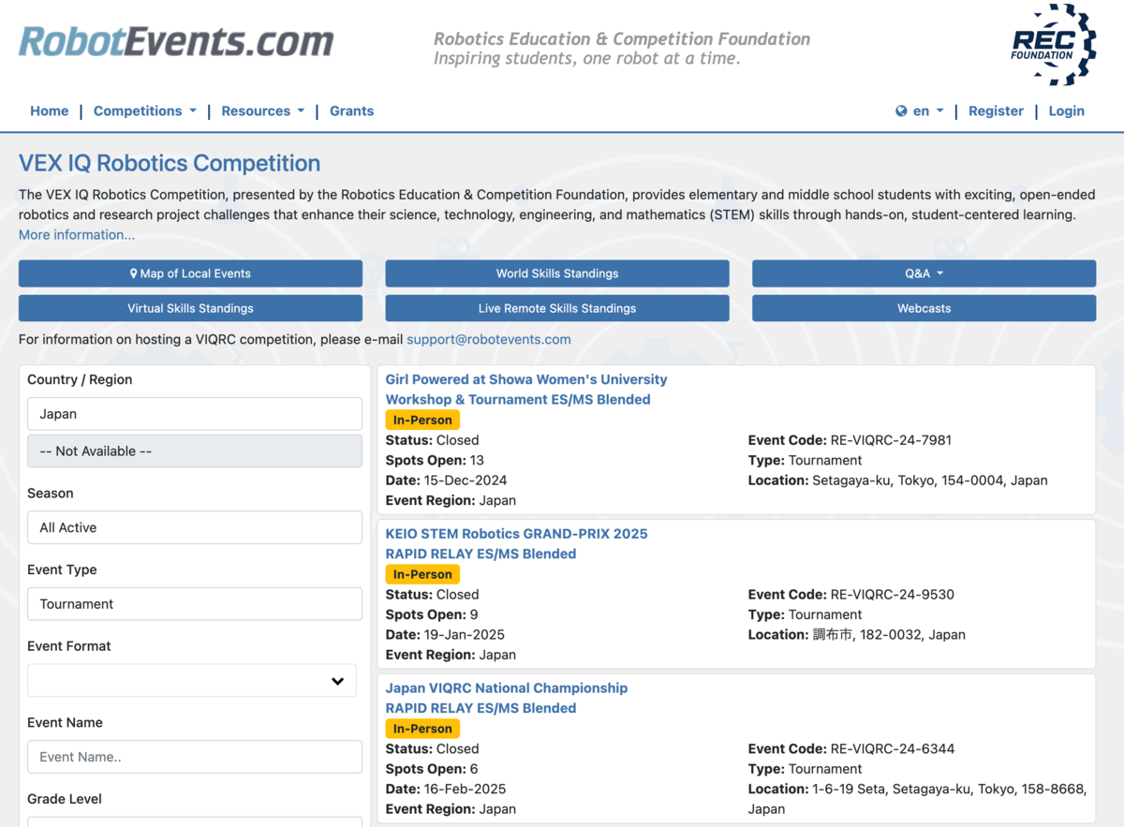Click the Event Name text field
Image resolution: width=1124 pixels, height=827 pixels.
195,757
